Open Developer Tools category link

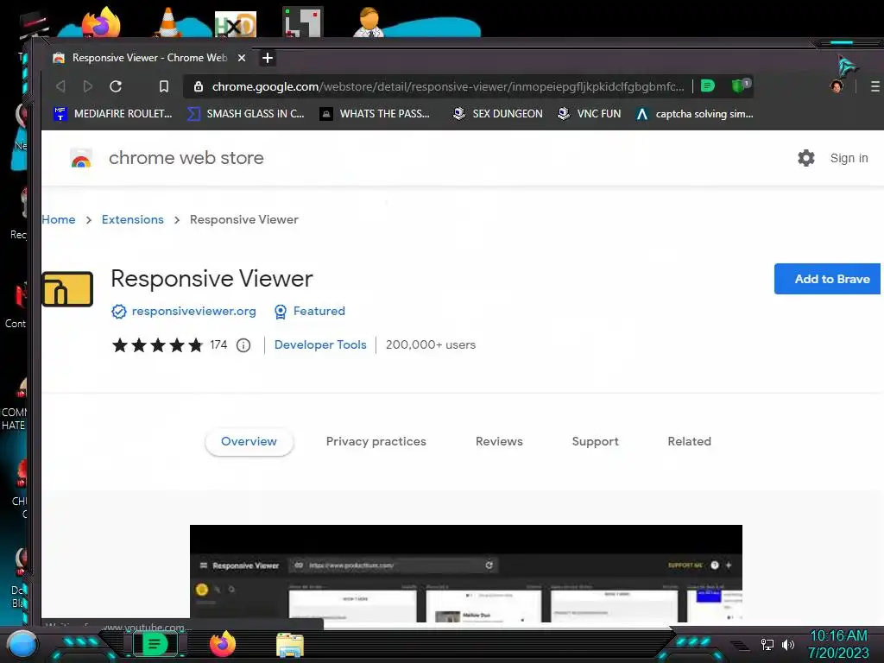(x=320, y=344)
